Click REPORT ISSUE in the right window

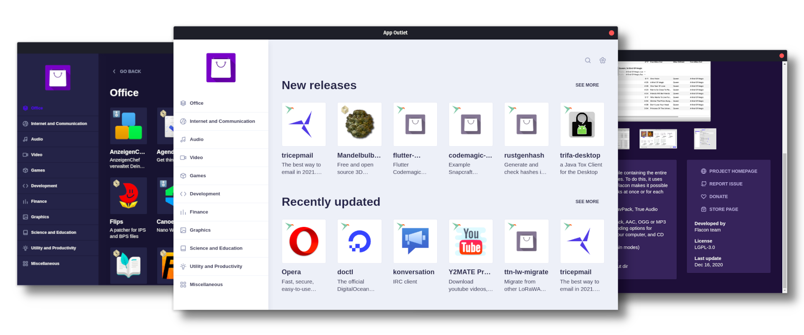722,184
